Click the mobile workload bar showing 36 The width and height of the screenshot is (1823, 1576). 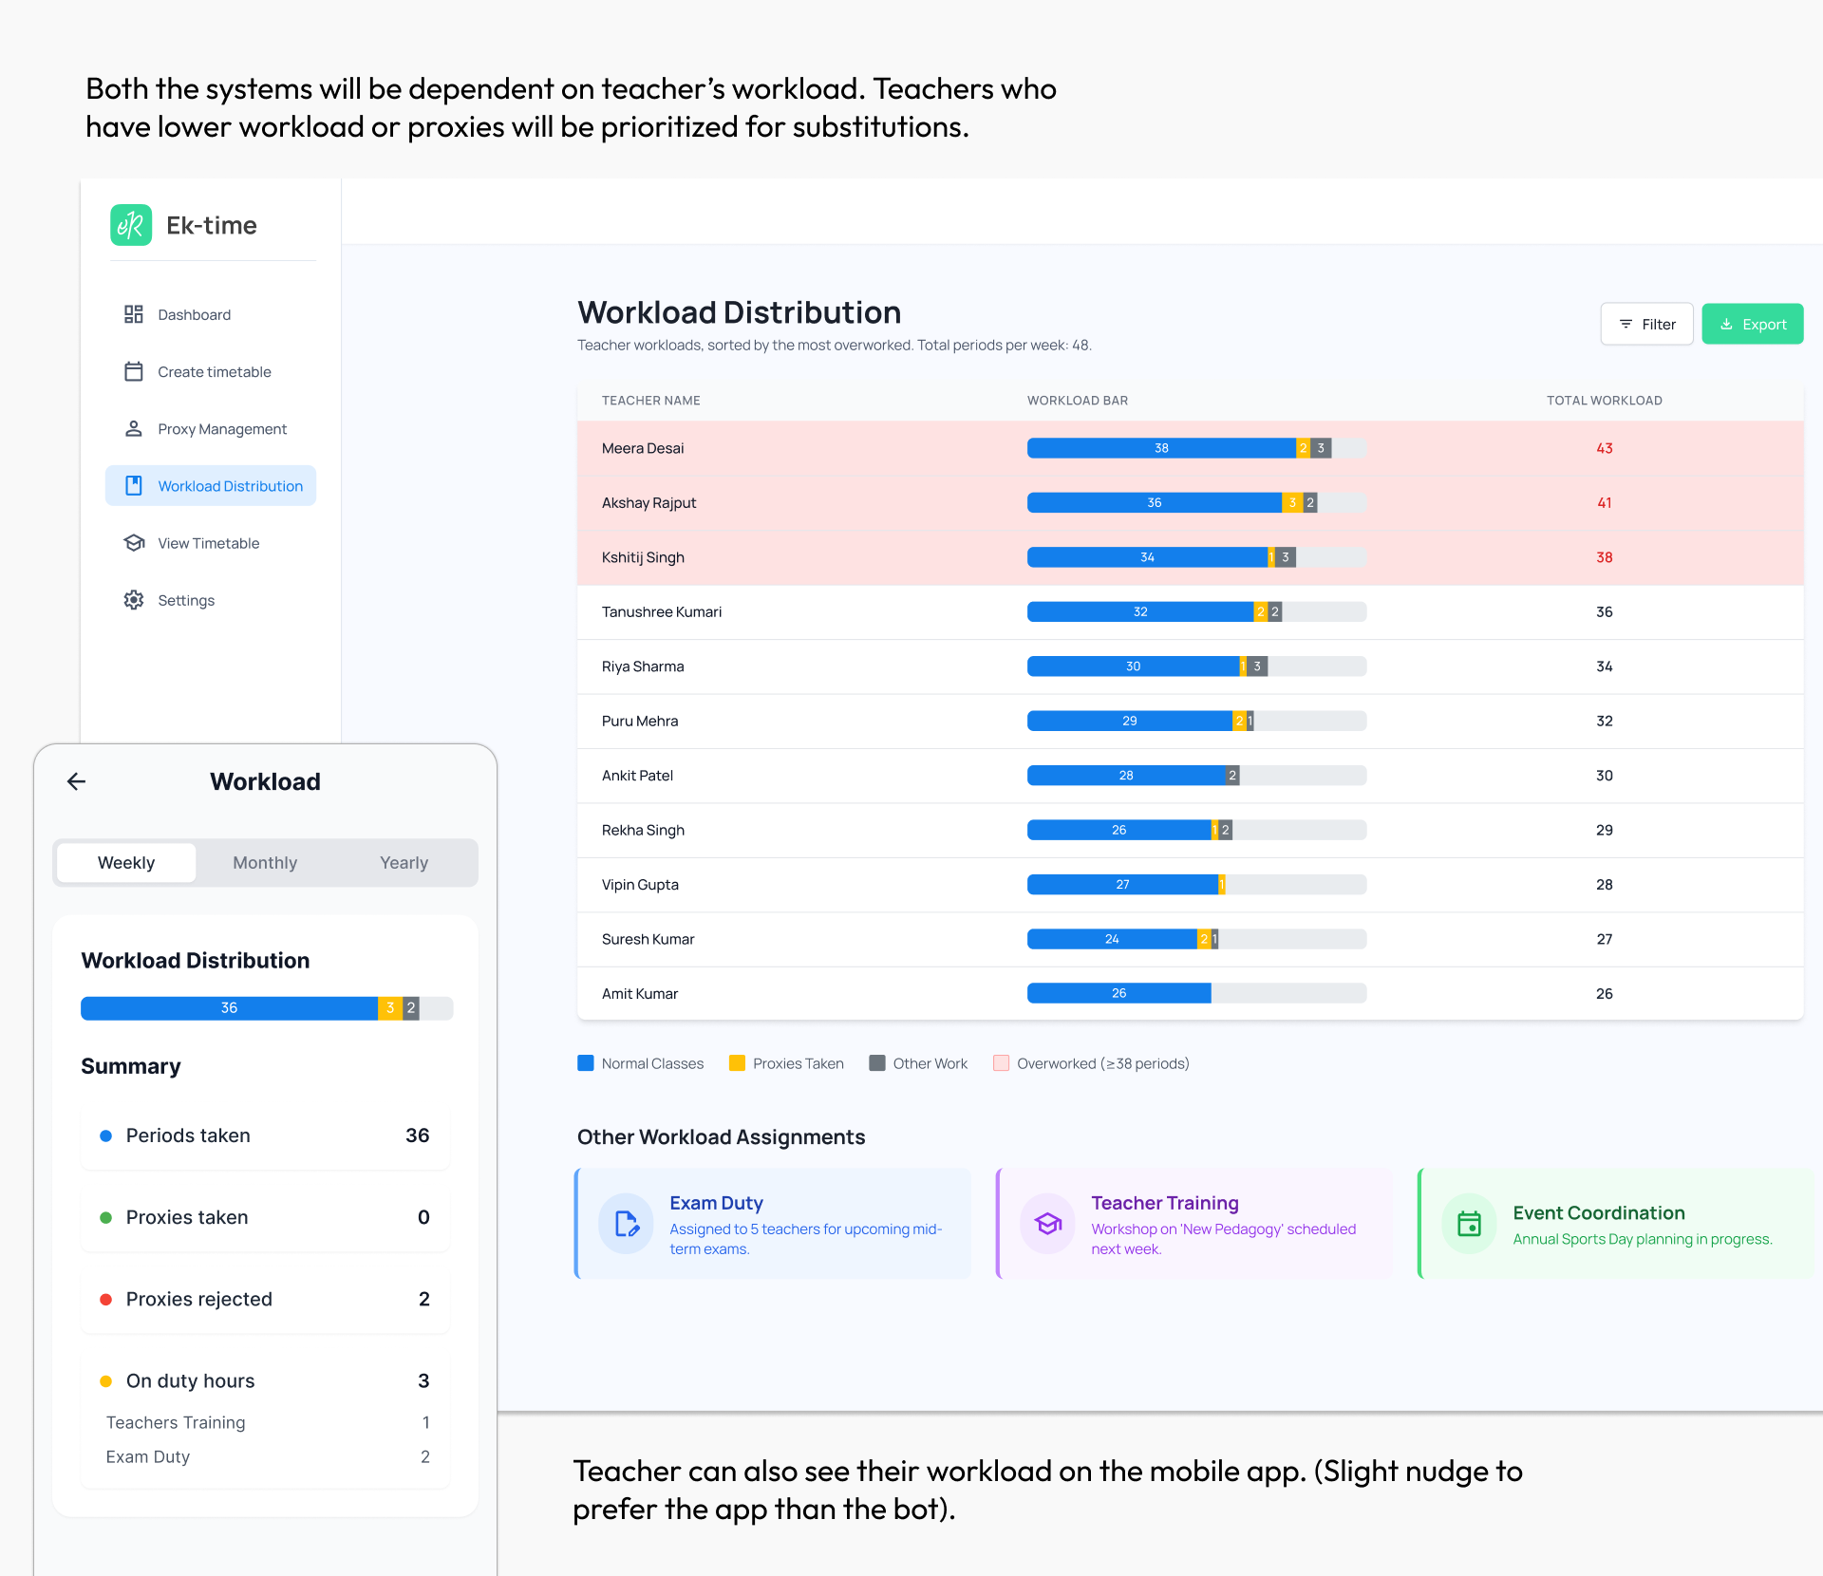pyautogui.click(x=267, y=1008)
